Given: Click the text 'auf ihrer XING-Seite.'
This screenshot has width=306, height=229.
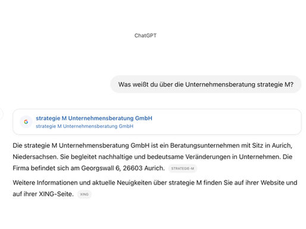Looking at the screenshot, I should coord(43,194).
